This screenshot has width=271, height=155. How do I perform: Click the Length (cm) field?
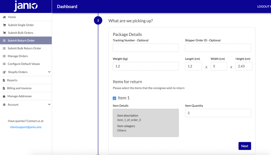click(193, 66)
